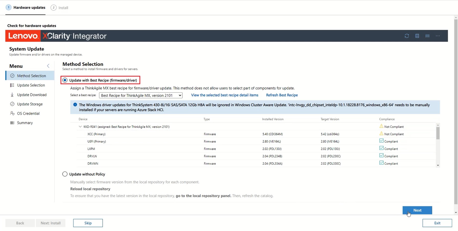This screenshot has width=458, height=231.
Task: Click the Update Storage check icon
Action: tap(12, 104)
